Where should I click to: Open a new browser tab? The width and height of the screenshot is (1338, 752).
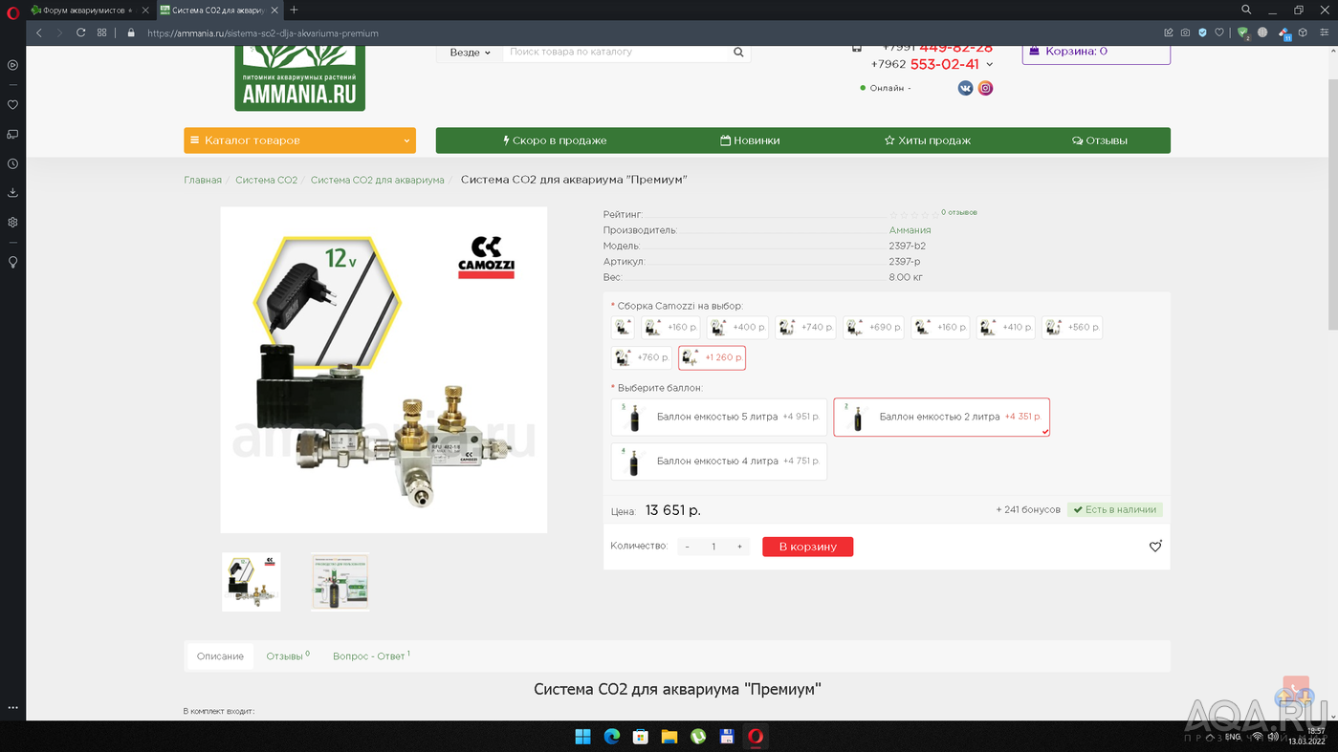point(294,10)
